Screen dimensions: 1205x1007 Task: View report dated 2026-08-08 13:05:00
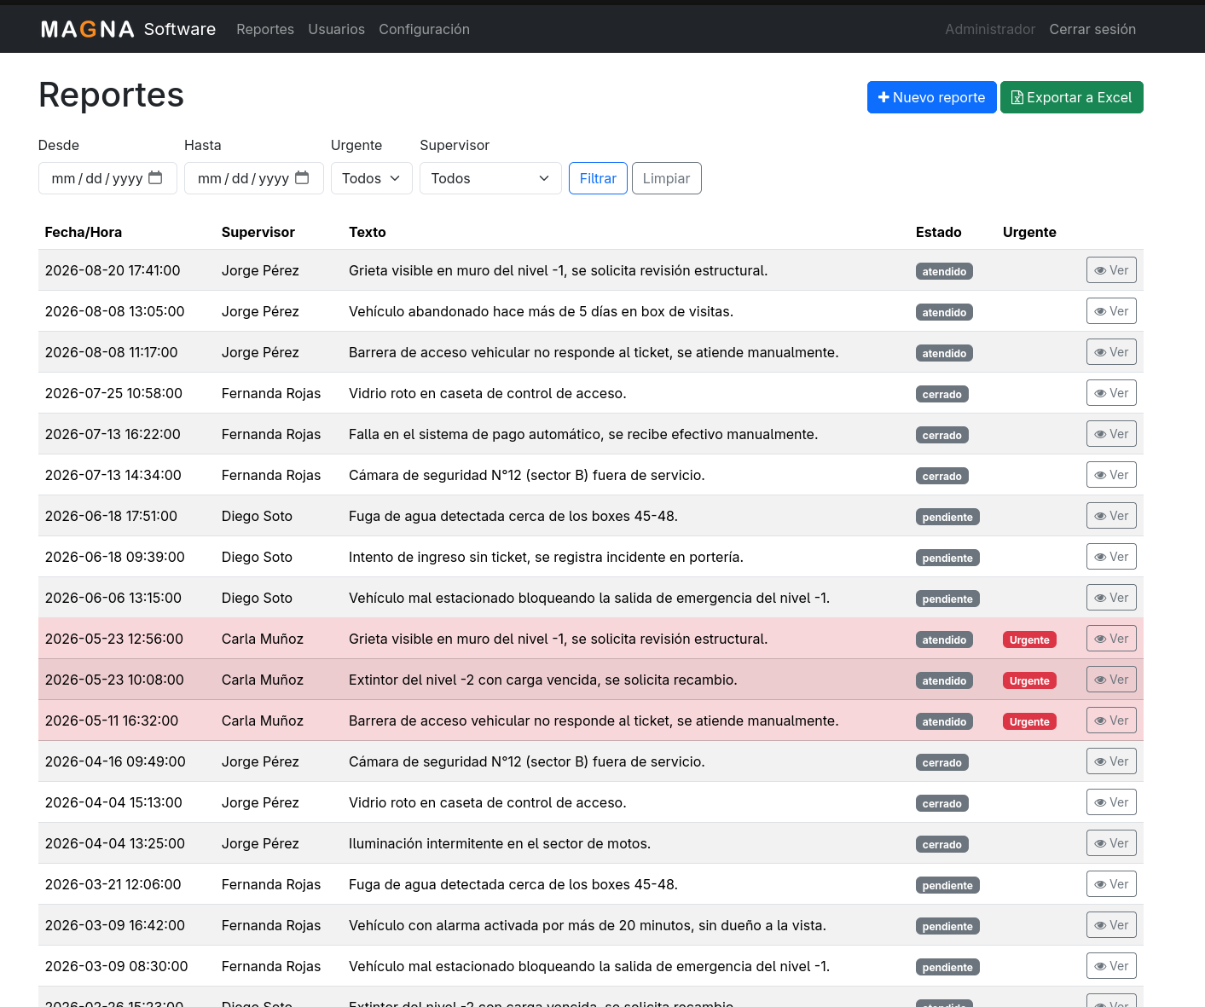[1111, 311]
